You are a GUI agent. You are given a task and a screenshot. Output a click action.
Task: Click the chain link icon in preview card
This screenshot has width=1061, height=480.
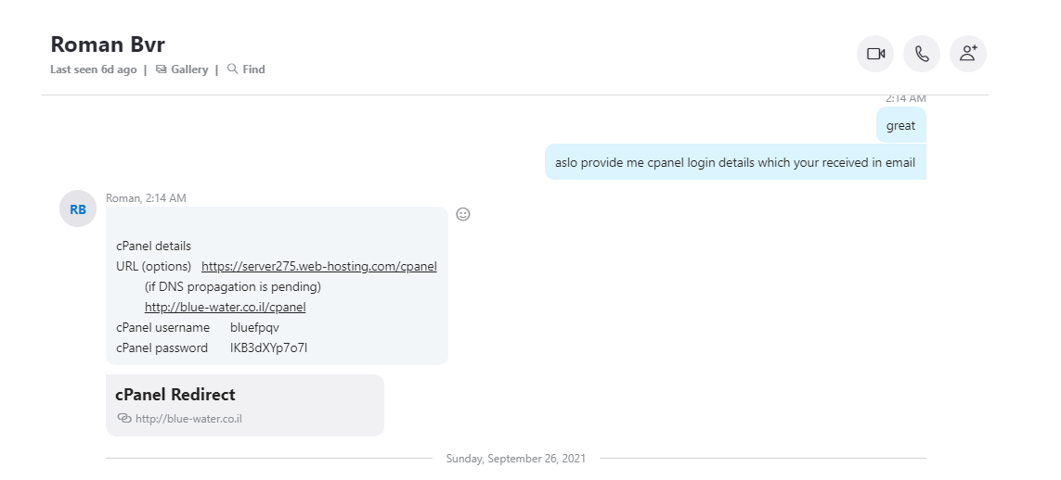point(123,418)
